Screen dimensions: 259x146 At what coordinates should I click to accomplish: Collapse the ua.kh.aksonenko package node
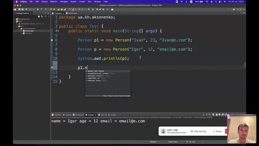point(19,28)
